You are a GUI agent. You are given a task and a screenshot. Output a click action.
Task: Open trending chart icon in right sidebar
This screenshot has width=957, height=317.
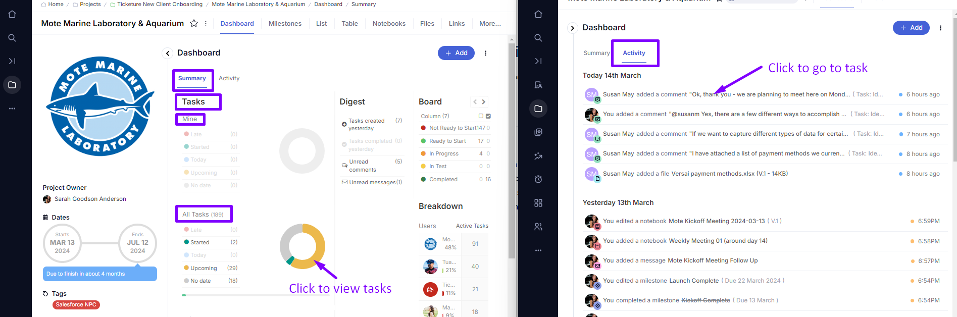pos(538,156)
